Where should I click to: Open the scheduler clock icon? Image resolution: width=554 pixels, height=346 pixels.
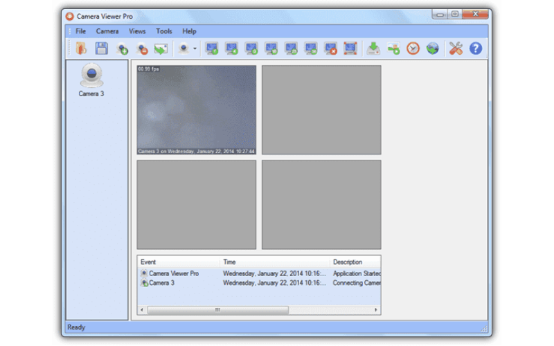pyautogui.click(x=413, y=48)
